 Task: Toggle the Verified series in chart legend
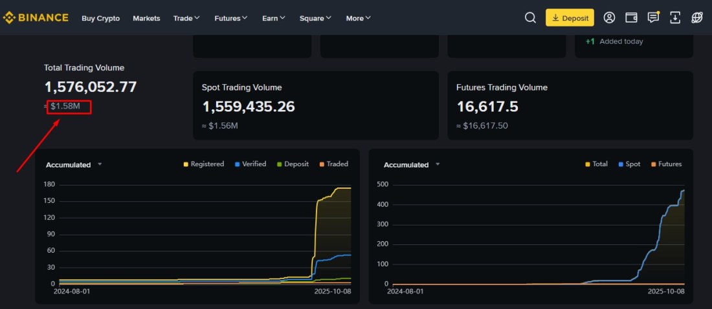pyautogui.click(x=250, y=164)
